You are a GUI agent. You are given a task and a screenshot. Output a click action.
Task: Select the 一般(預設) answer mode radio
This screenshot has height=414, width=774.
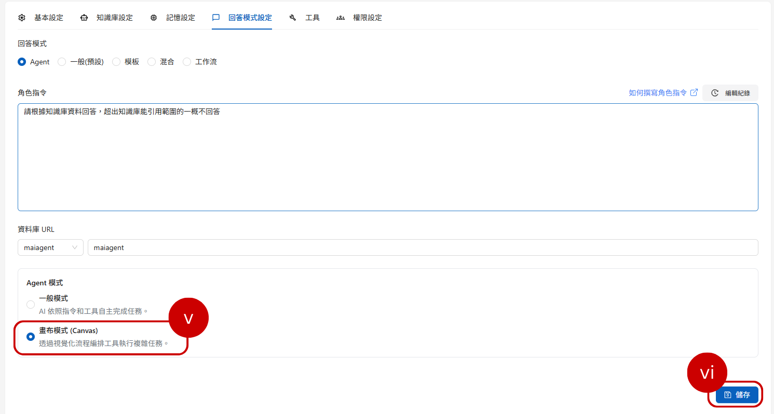[x=62, y=62]
